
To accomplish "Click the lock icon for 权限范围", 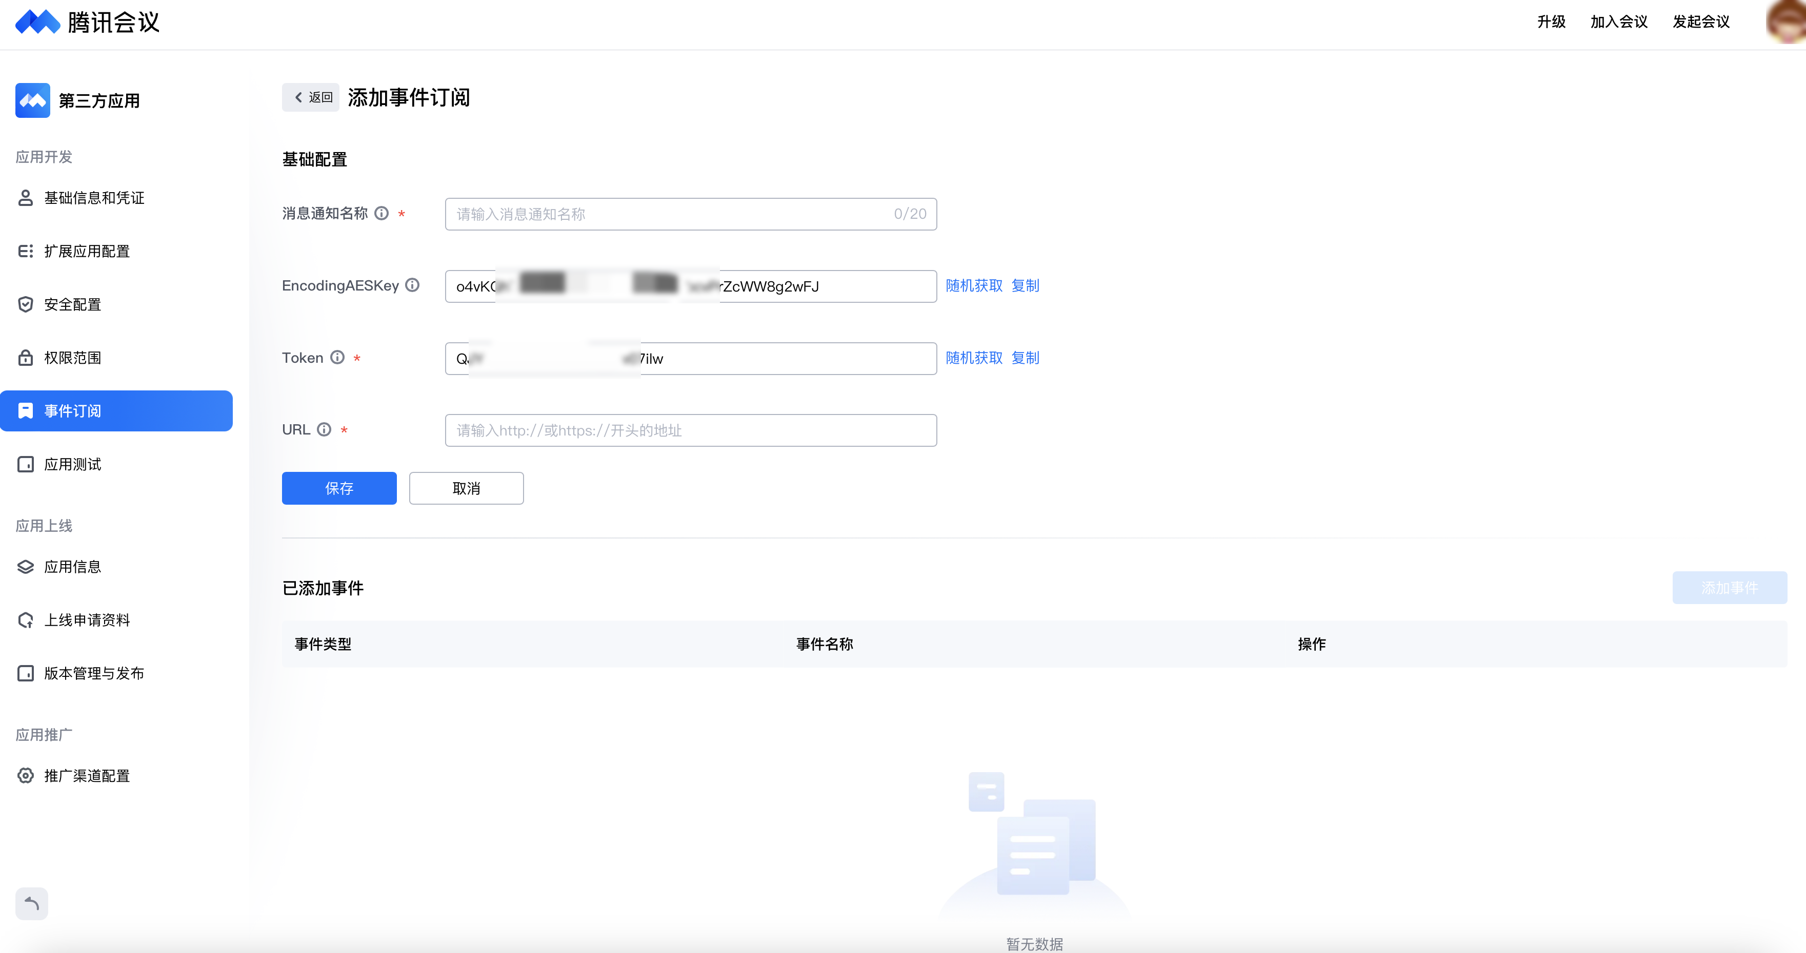I will pyautogui.click(x=25, y=358).
